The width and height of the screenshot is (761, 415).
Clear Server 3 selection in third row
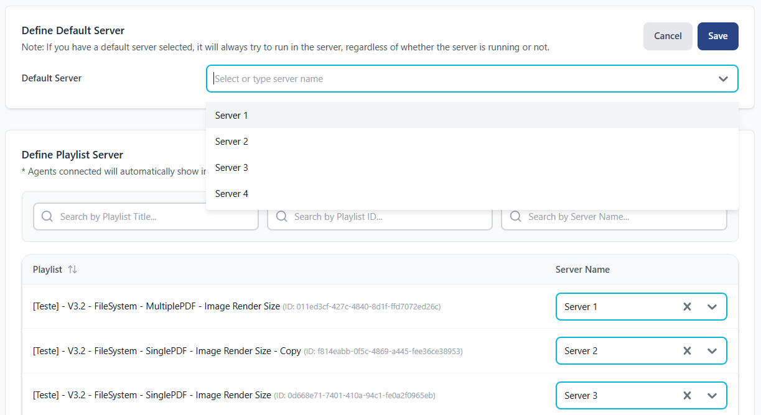(x=687, y=396)
